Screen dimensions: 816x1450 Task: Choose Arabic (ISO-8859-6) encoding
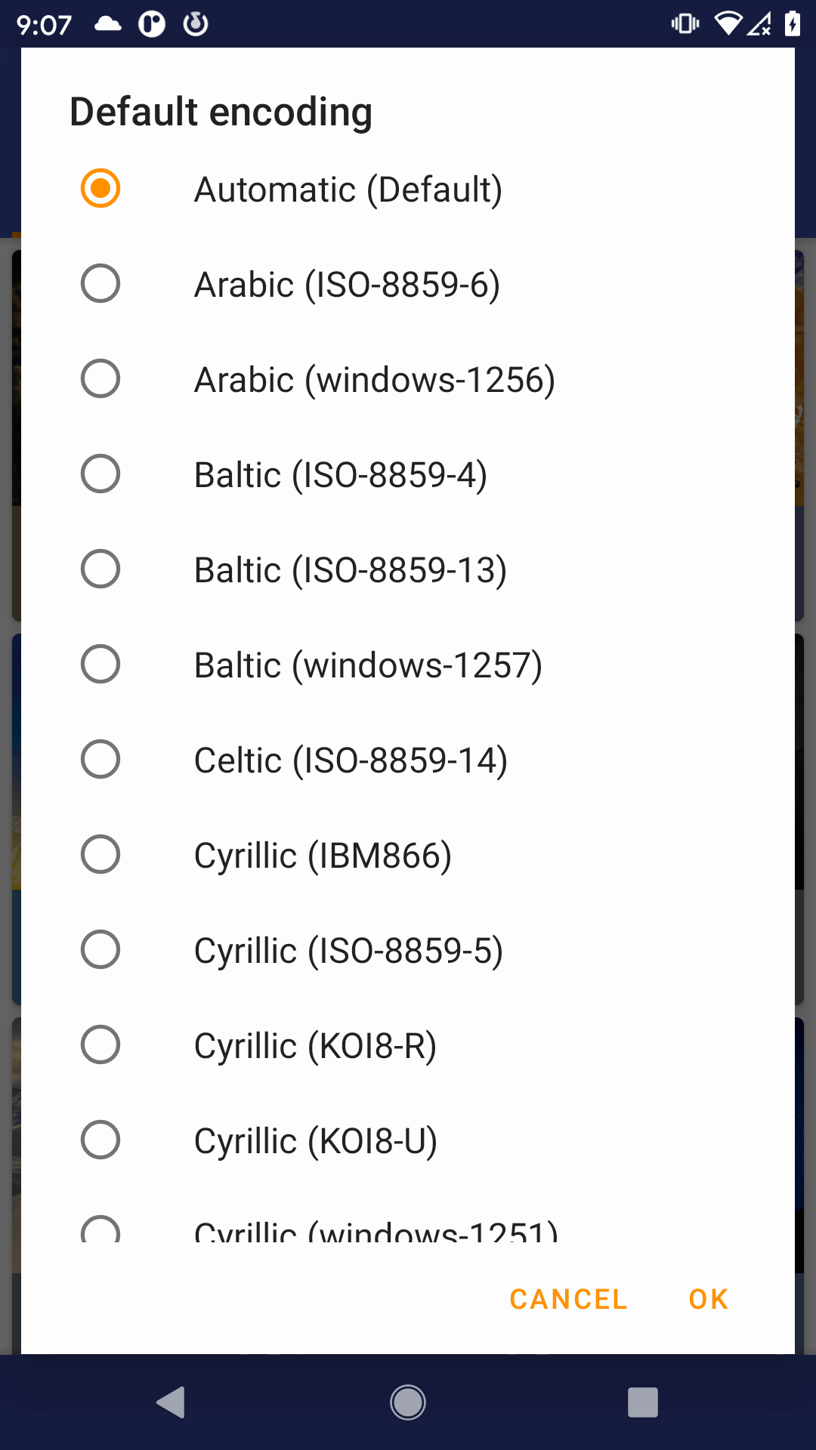(x=100, y=283)
